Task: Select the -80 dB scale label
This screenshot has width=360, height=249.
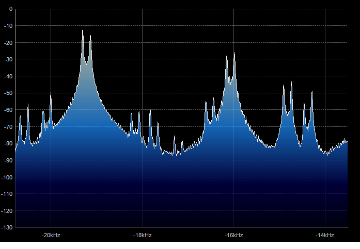Action: point(8,144)
